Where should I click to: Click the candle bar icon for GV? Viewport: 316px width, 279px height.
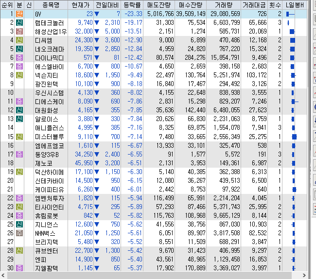click(290, 14)
